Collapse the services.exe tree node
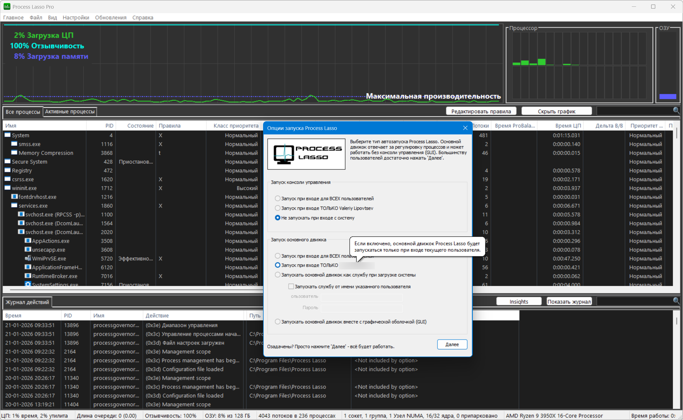 [x=14, y=205]
